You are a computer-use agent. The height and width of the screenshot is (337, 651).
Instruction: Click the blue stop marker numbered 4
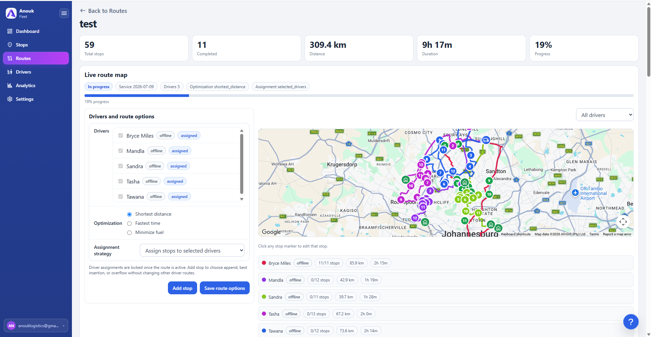pos(470,166)
